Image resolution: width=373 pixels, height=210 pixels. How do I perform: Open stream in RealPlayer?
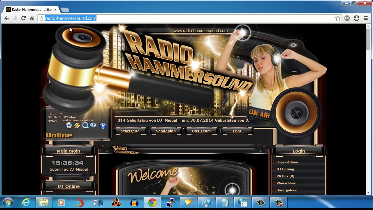click(x=93, y=125)
